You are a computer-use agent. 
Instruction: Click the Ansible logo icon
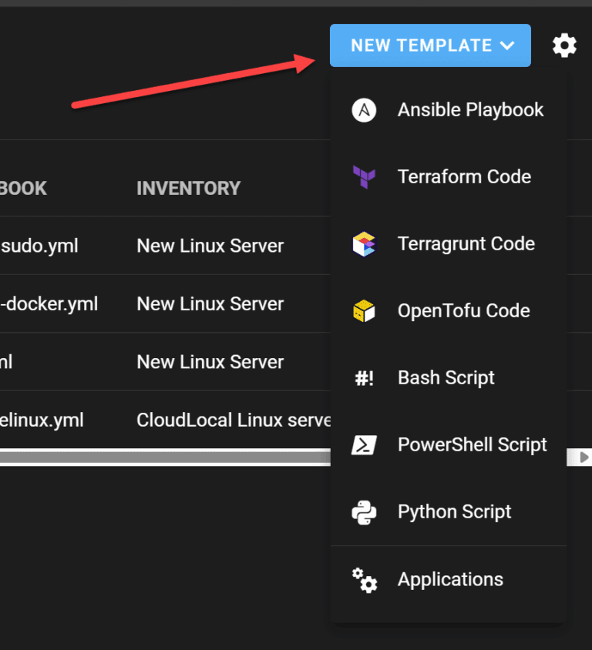click(364, 110)
